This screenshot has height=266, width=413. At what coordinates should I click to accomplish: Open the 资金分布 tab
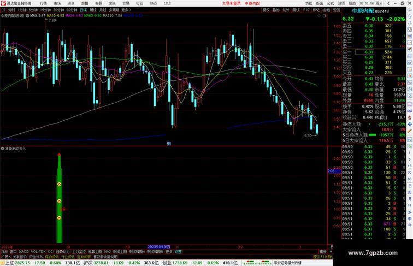(x=36, y=257)
